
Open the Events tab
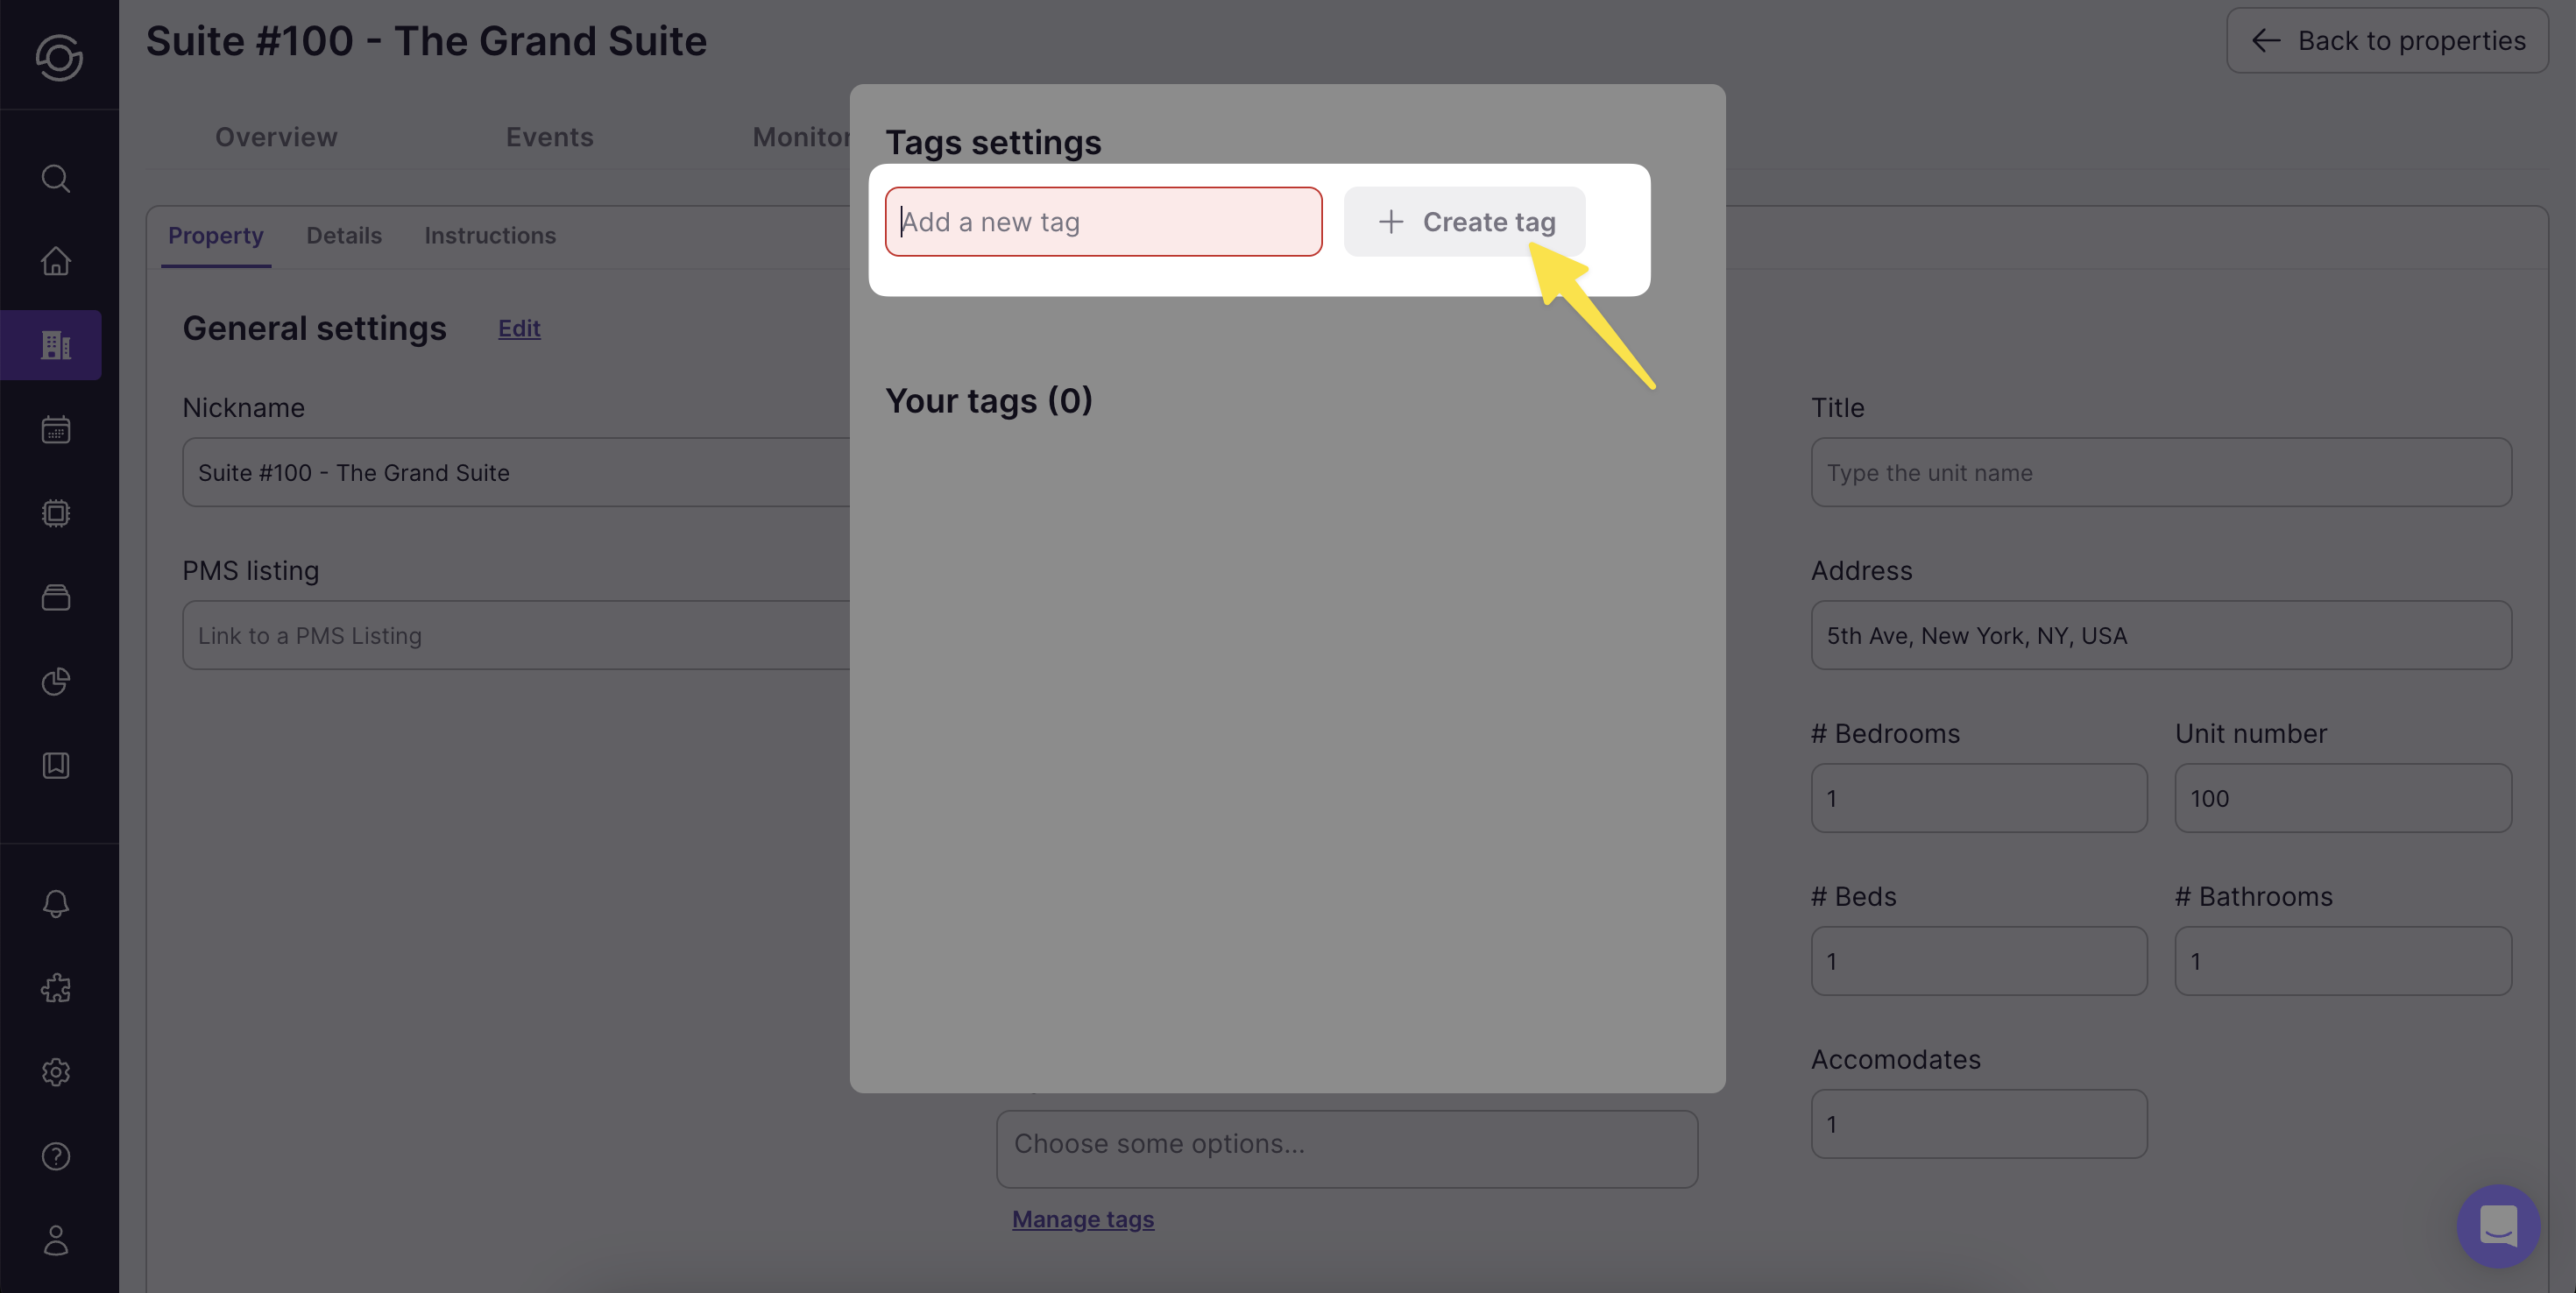(x=549, y=137)
